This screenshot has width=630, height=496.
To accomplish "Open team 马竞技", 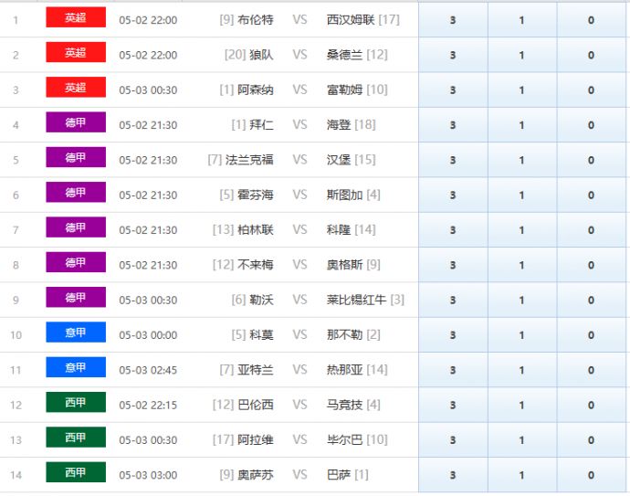I will pyautogui.click(x=345, y=405).
